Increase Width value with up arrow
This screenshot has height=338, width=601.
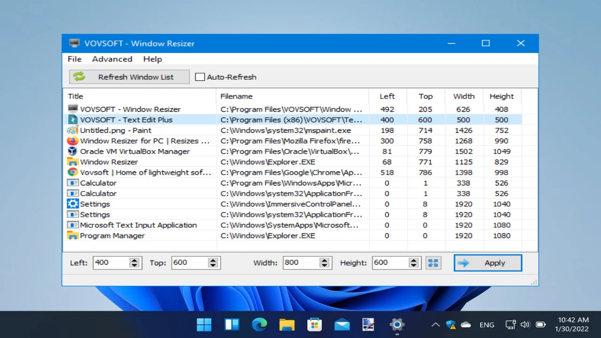point(324,260)
